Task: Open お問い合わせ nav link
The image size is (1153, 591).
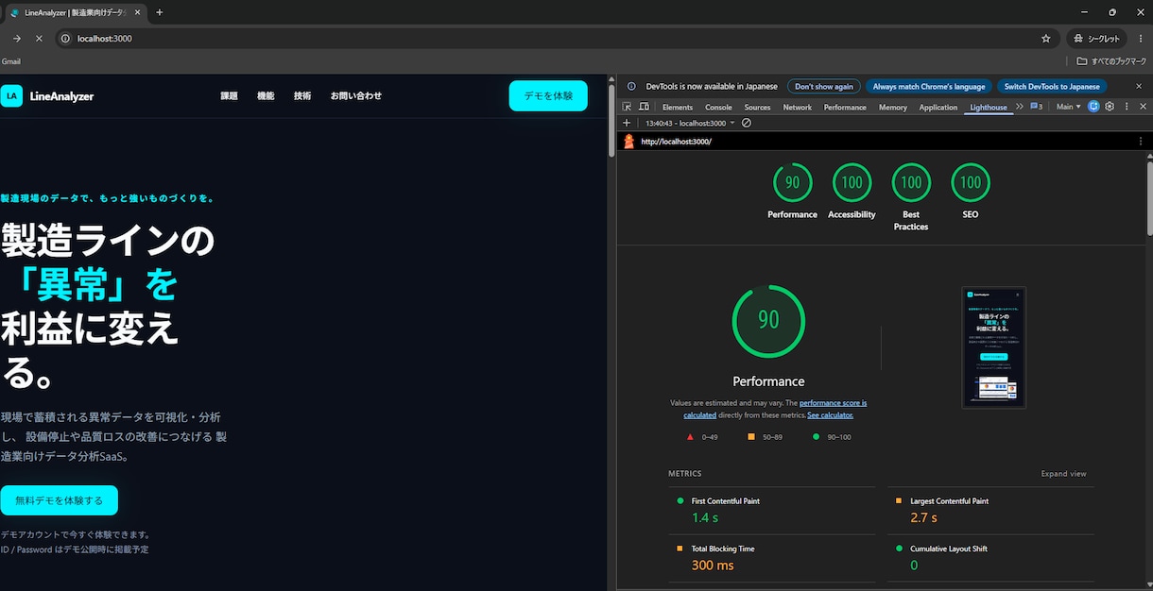Action: pos(356,95)
